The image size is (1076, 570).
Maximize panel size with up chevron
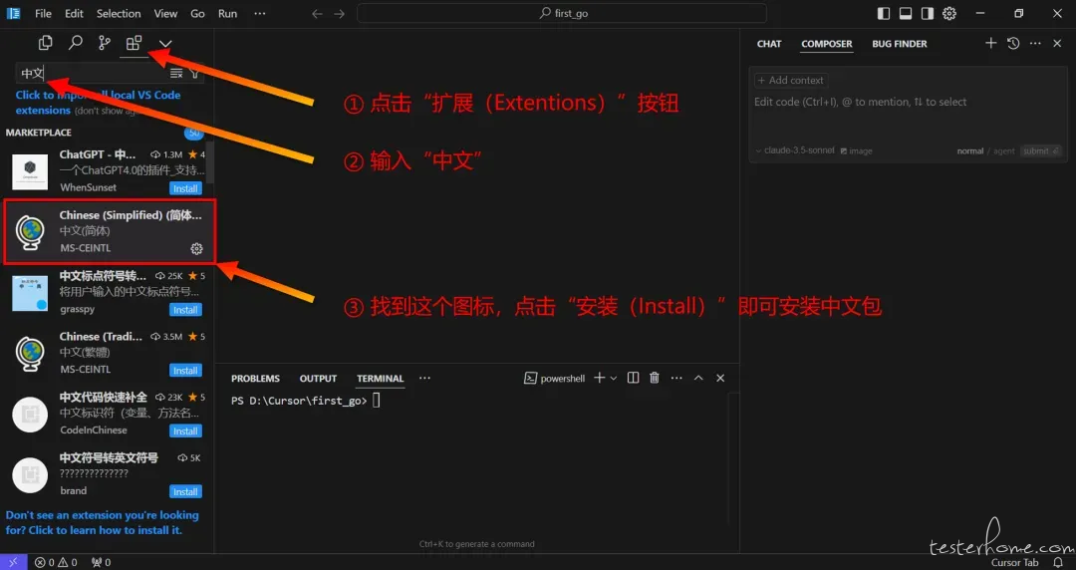(x=698, y=378)
